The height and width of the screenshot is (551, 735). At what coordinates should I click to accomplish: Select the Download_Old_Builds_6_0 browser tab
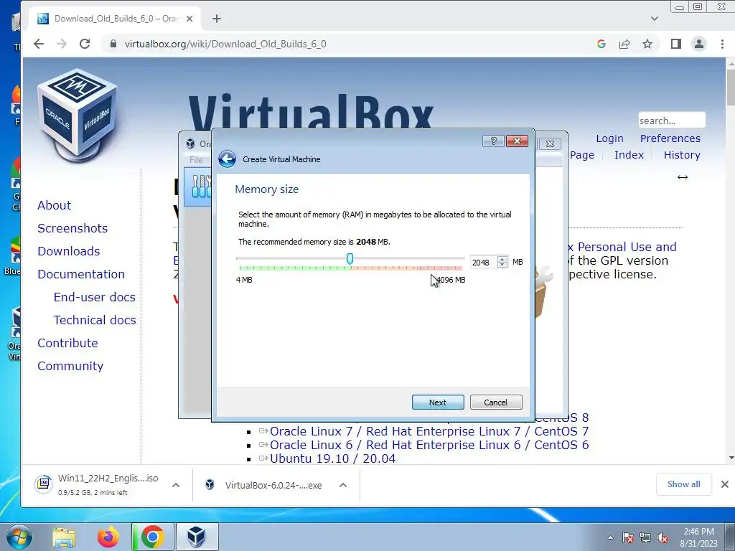click(x=116, y=19)
